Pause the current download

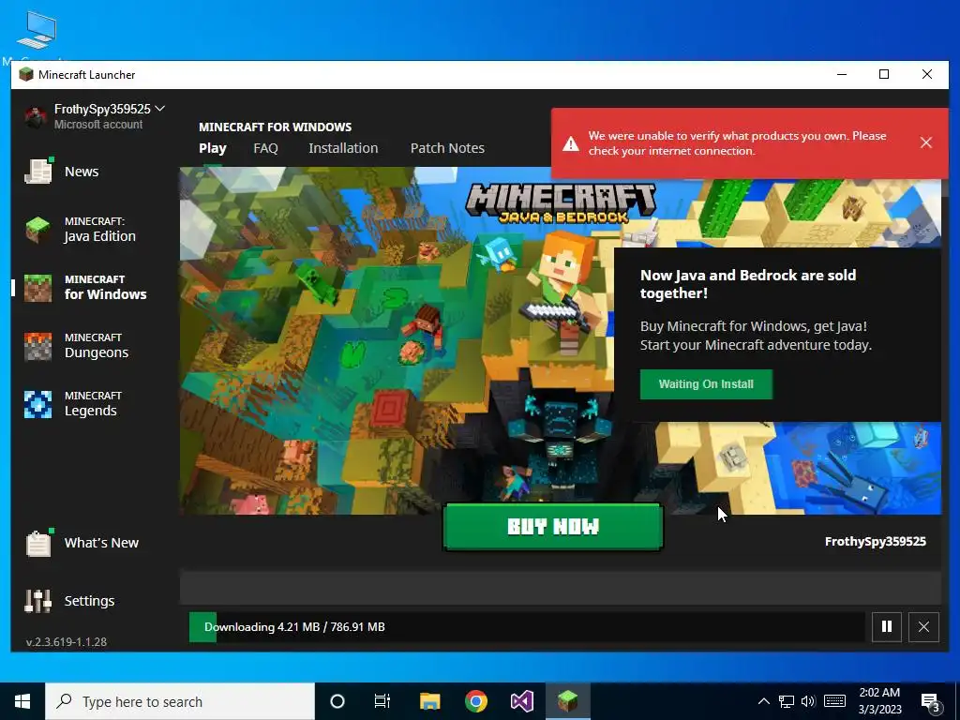[x=887, y=626]
